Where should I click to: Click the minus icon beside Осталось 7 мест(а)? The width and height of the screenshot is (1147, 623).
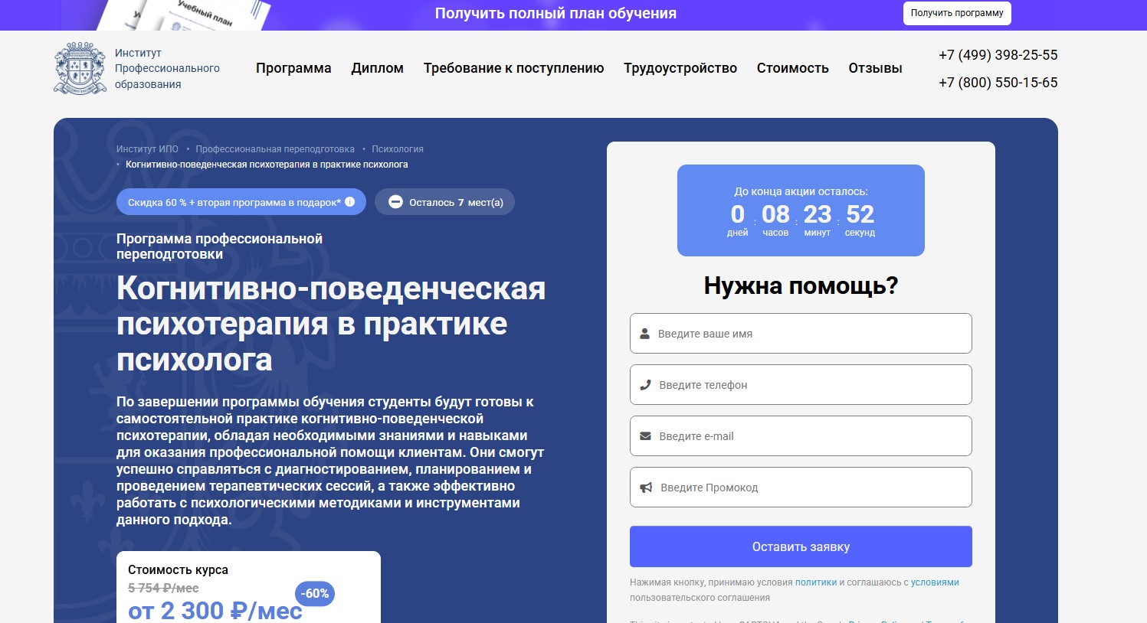coord(395,201)
